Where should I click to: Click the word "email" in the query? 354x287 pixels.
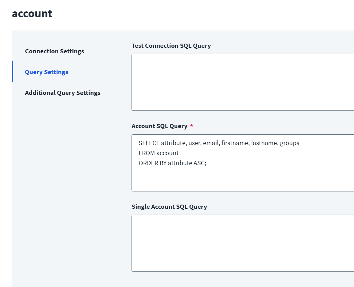210,143
